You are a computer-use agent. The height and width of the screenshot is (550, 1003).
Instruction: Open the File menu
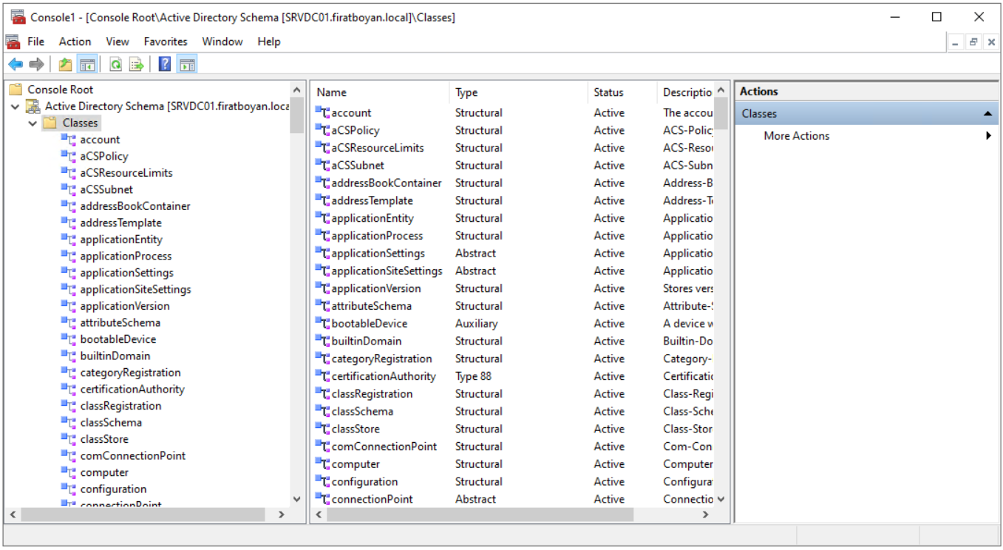pos(35,41)
